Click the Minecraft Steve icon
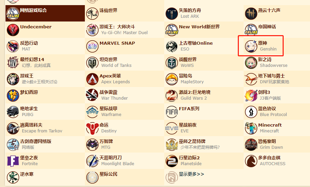 [251, 128]
